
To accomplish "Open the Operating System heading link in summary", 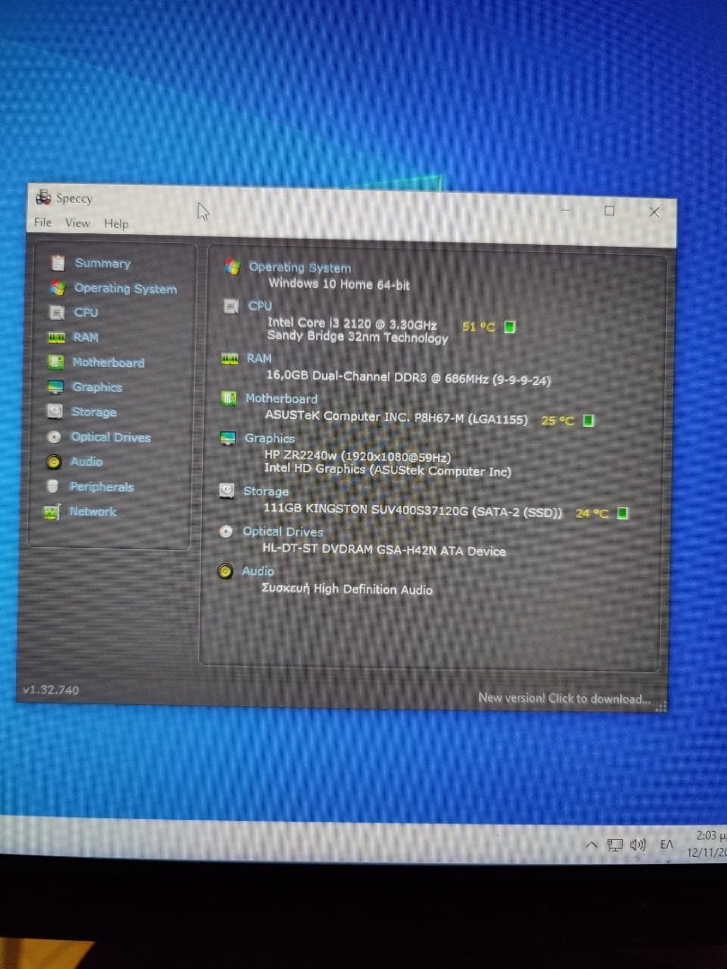I will (300, 268).
